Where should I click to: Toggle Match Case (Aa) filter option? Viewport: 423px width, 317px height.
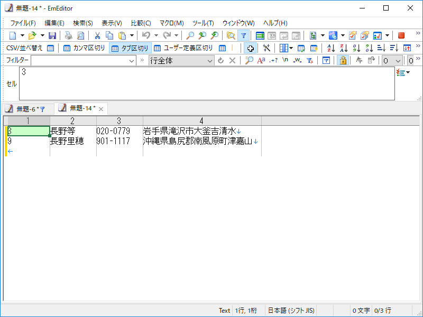pos(261,61)
